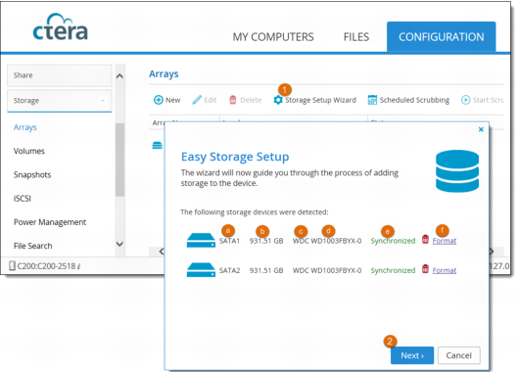Click SATA1 model WDC WD1003FBYX-0
519x372 pixels.
click(x=327, y=241)
